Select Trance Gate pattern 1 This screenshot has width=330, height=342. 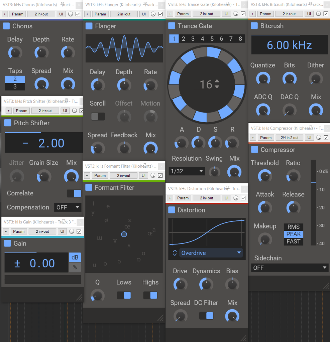(x=174, y=39)
